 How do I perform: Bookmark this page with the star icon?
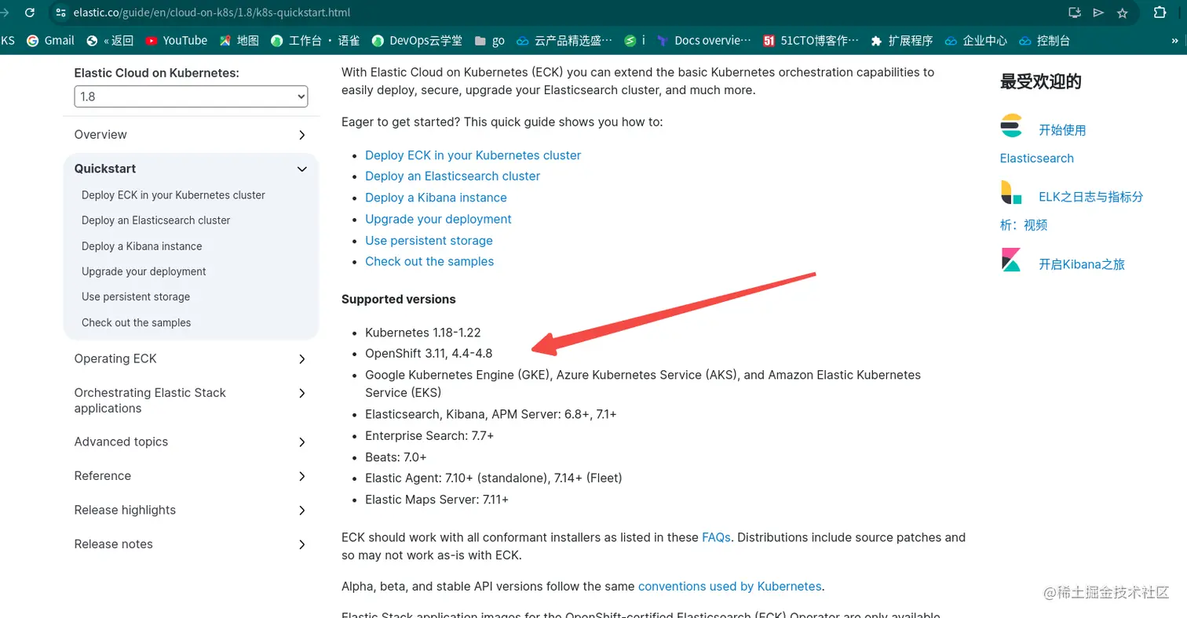1123,13
